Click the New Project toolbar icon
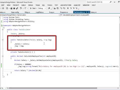120x90 pixels. coord(7,8)
